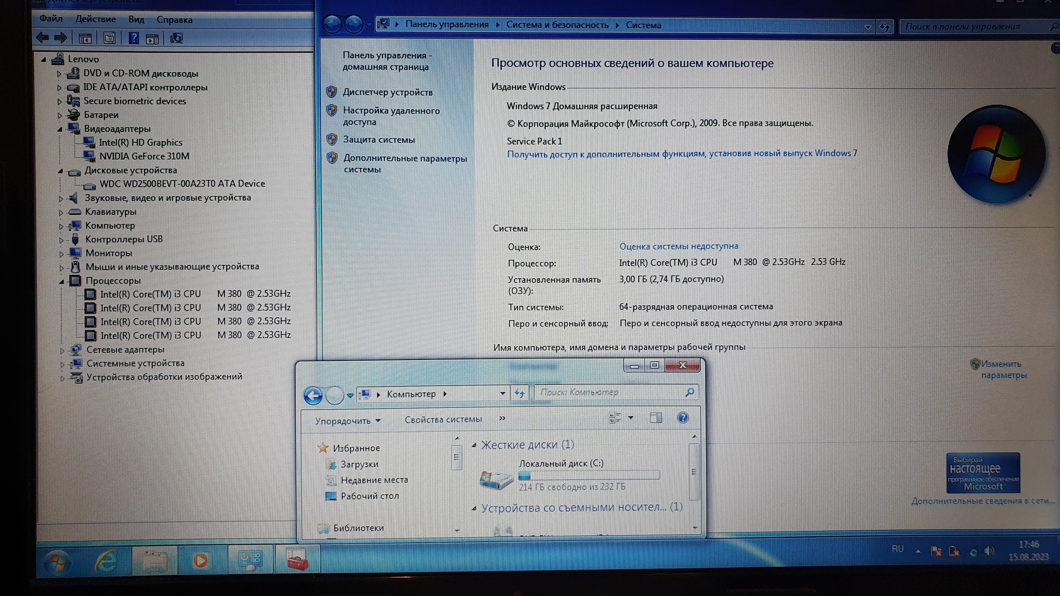Screen dimensions: 1060x596
Task: Collapse the Видеоадаптеры tree node
Action: tap(60, 129)
